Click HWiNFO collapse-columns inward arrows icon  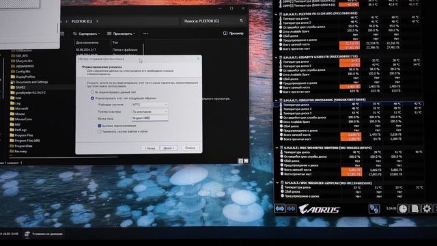coord(292,208)
